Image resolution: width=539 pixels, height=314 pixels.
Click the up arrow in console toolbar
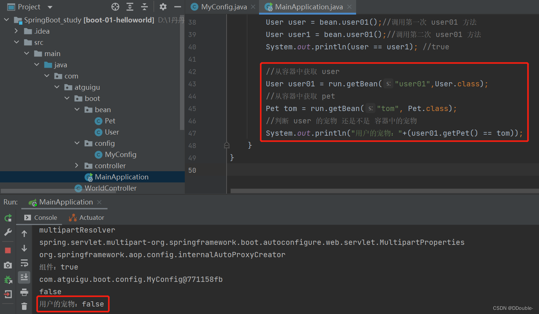(24, 234)
